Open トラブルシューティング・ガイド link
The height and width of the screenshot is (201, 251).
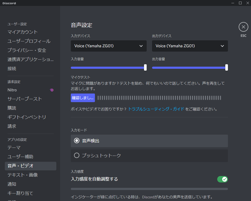[x=156, y=109]
